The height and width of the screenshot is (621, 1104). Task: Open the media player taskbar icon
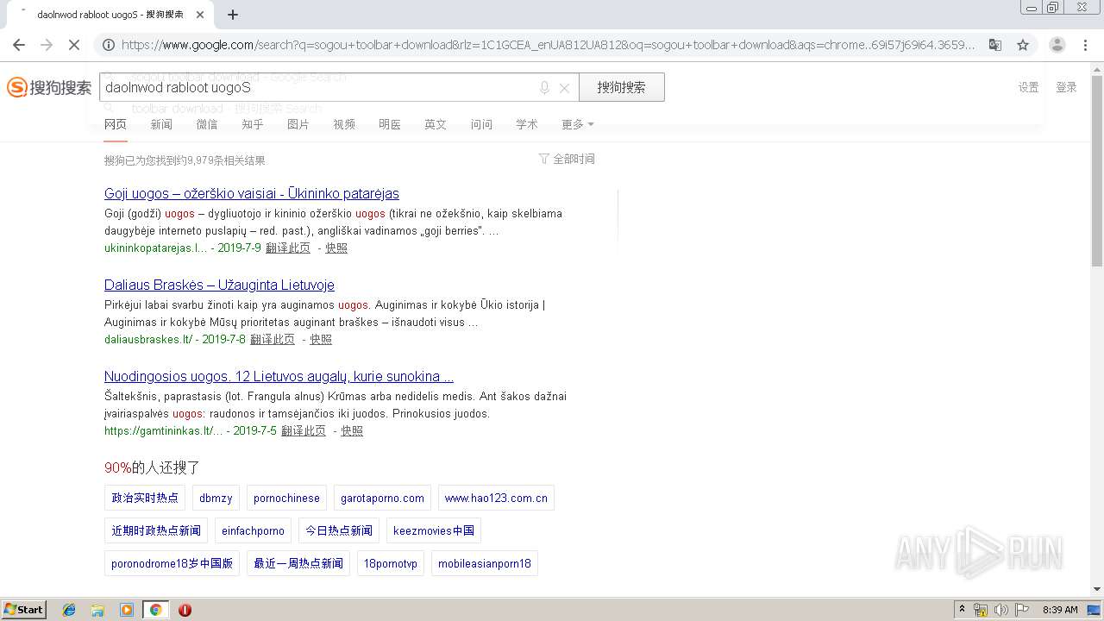point(127,610)
